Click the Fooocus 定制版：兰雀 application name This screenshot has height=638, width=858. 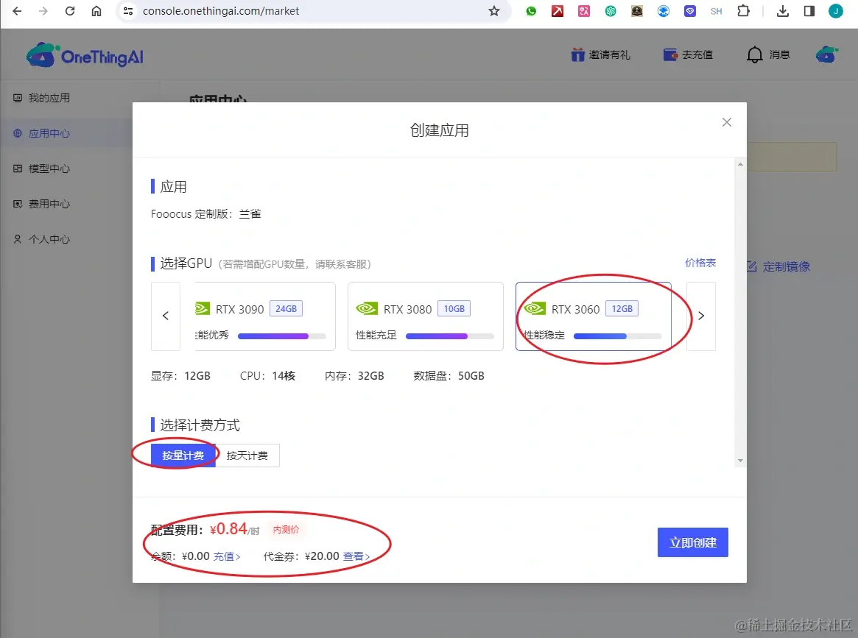click(205, 213)
